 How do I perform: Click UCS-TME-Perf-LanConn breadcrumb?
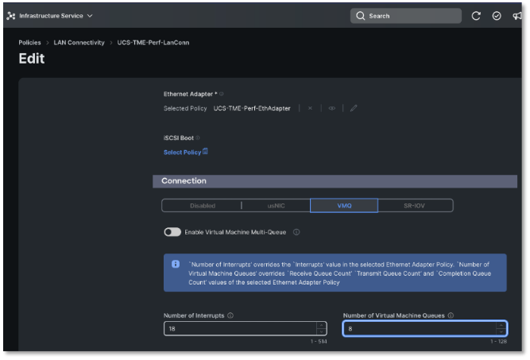153,43
